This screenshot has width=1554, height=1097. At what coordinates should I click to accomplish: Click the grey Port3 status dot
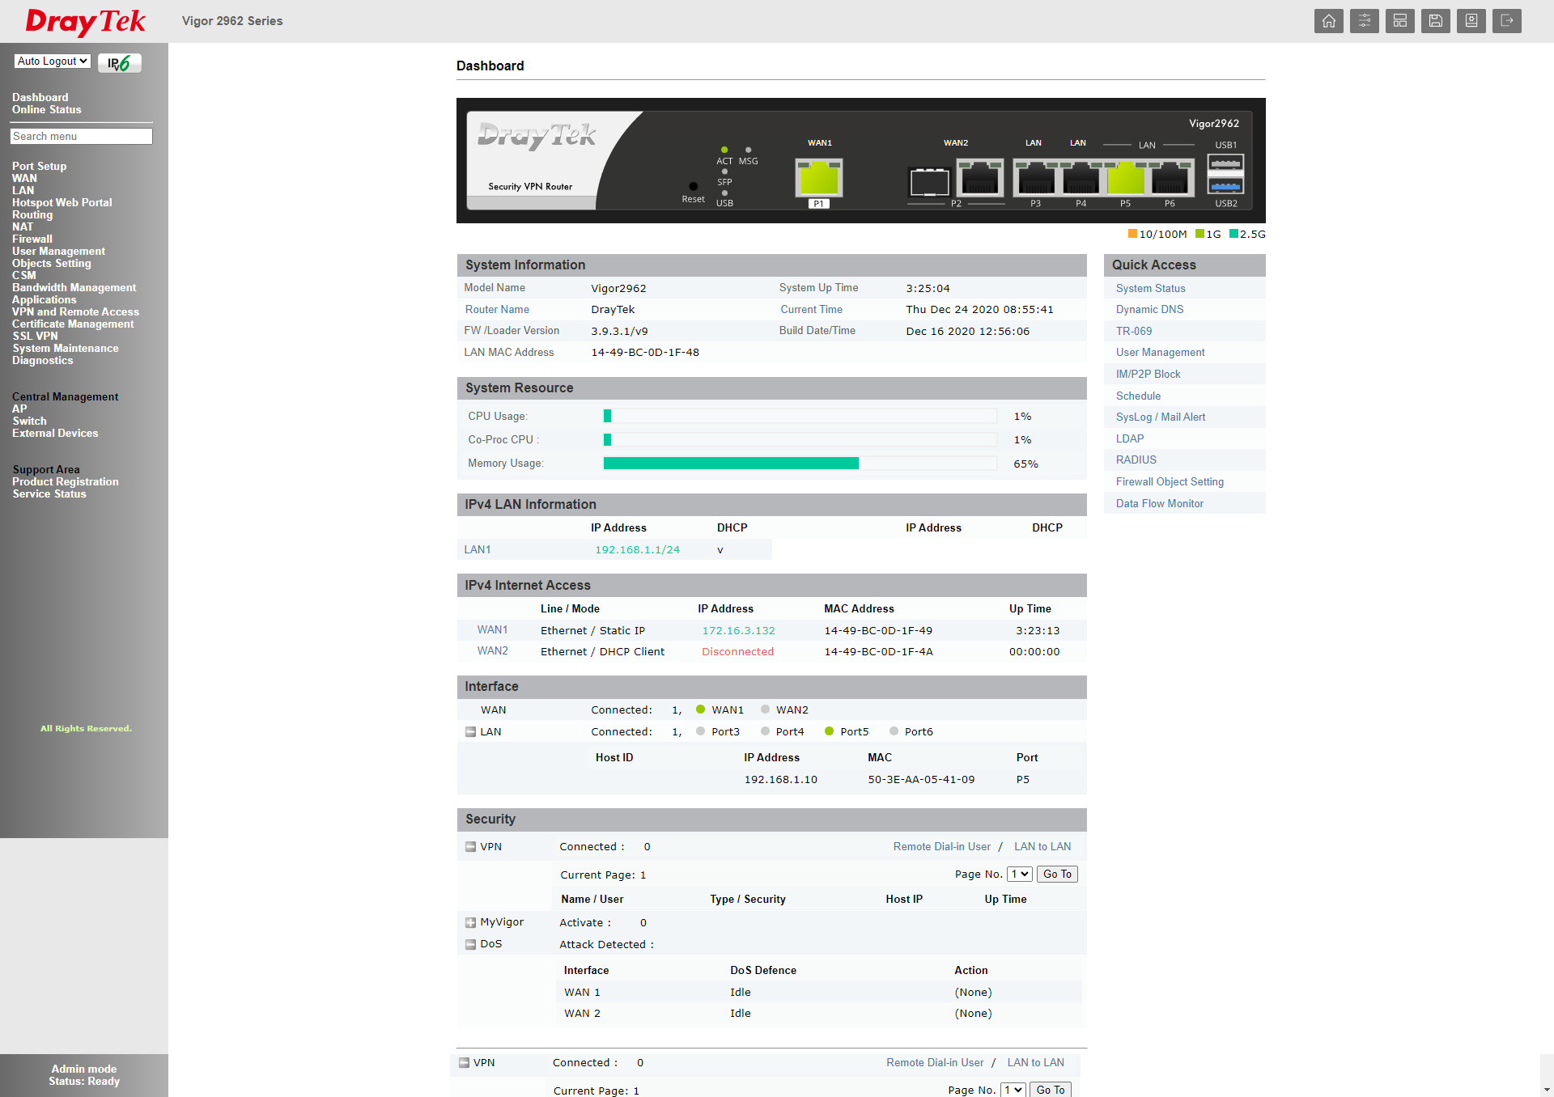point(701,731)
